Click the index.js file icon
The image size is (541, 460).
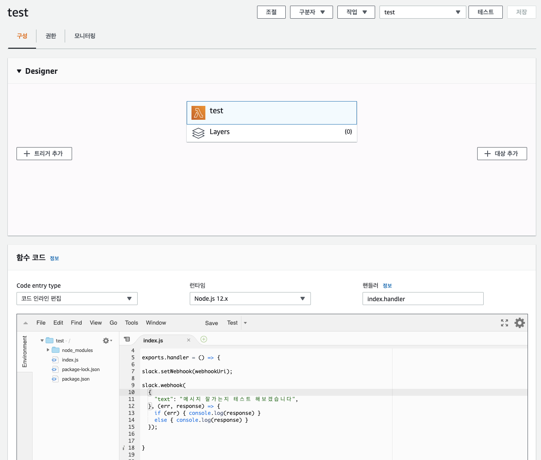(55, 360)
